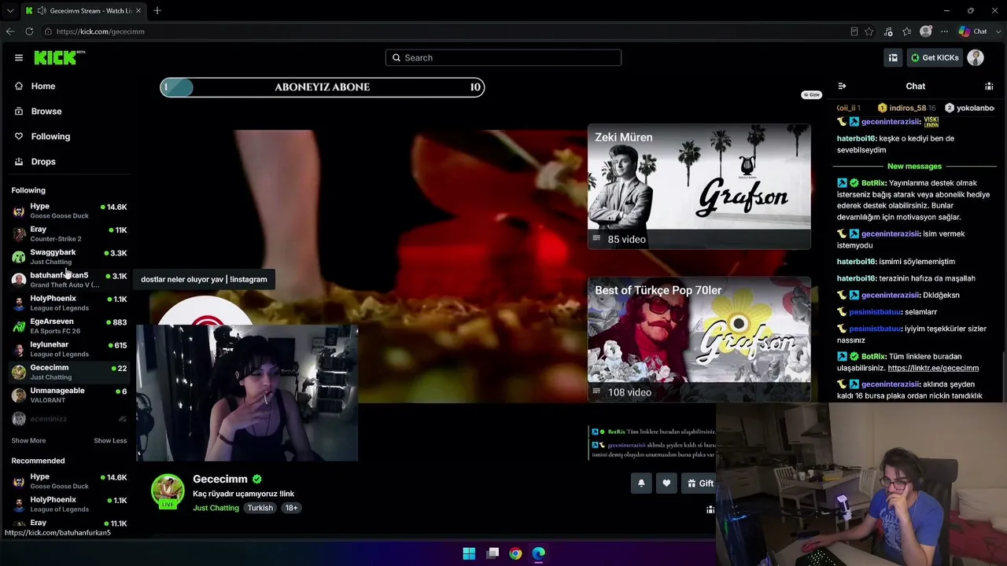
Task: Open leylunehar channel in Following list
Action: [x=69, y=349]
